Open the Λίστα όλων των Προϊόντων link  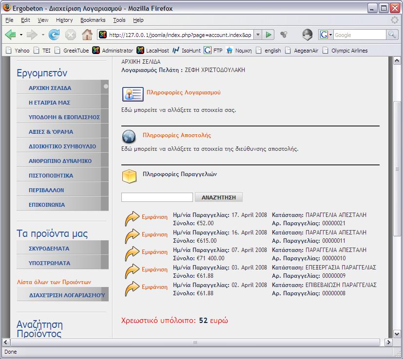pos(54,282)
